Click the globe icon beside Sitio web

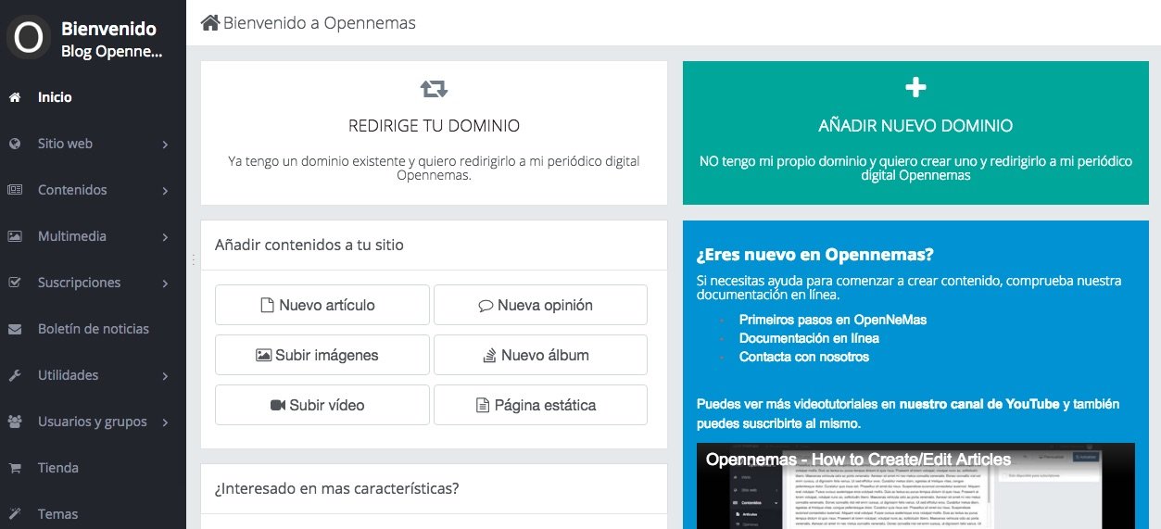[x=15, y=144]
